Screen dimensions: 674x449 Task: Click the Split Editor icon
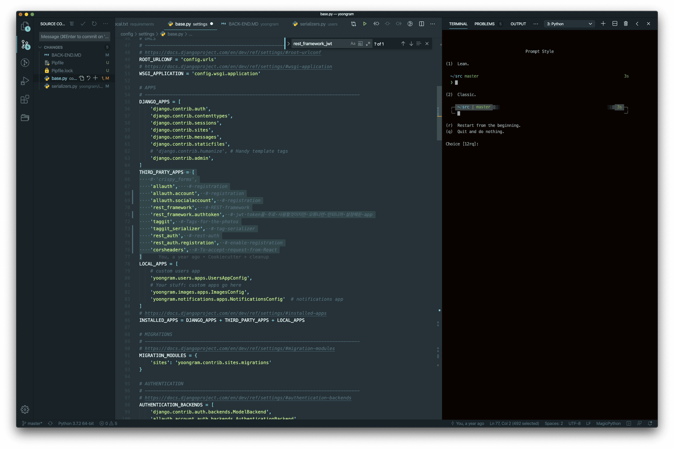coord(421,24)
